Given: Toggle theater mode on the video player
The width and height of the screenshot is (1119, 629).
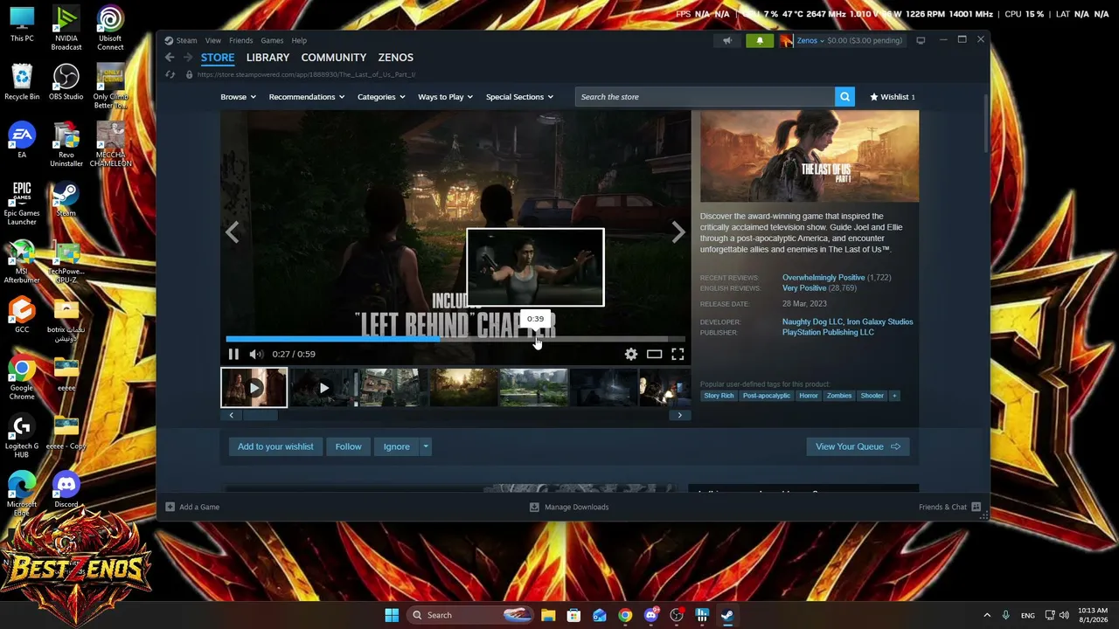Looking at the screenshot, I should tap(654, 354).
